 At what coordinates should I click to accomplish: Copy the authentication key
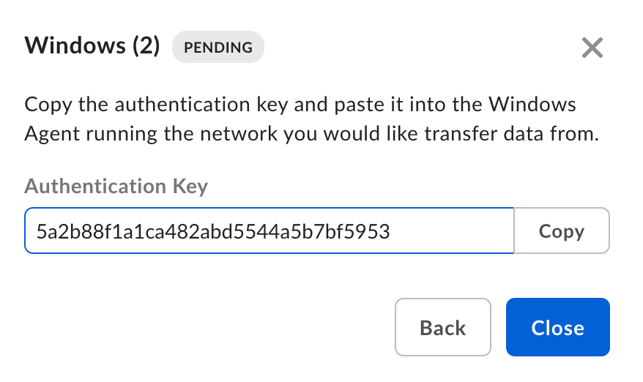561,231
